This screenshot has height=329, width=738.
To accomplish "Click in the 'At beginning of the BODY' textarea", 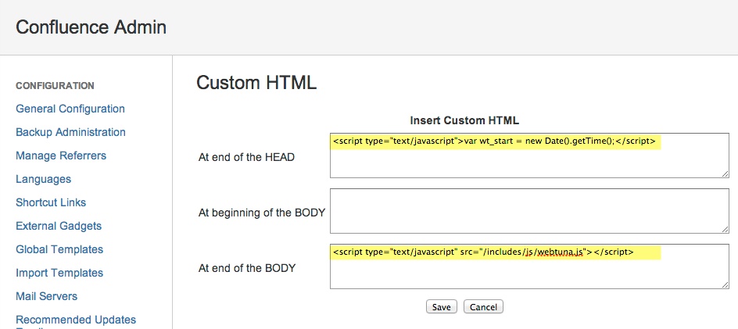I will [x=529, y=211].
